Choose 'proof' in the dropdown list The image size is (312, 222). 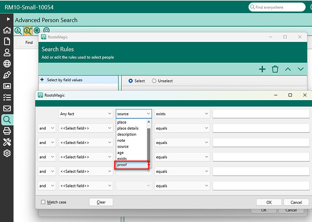132,165
